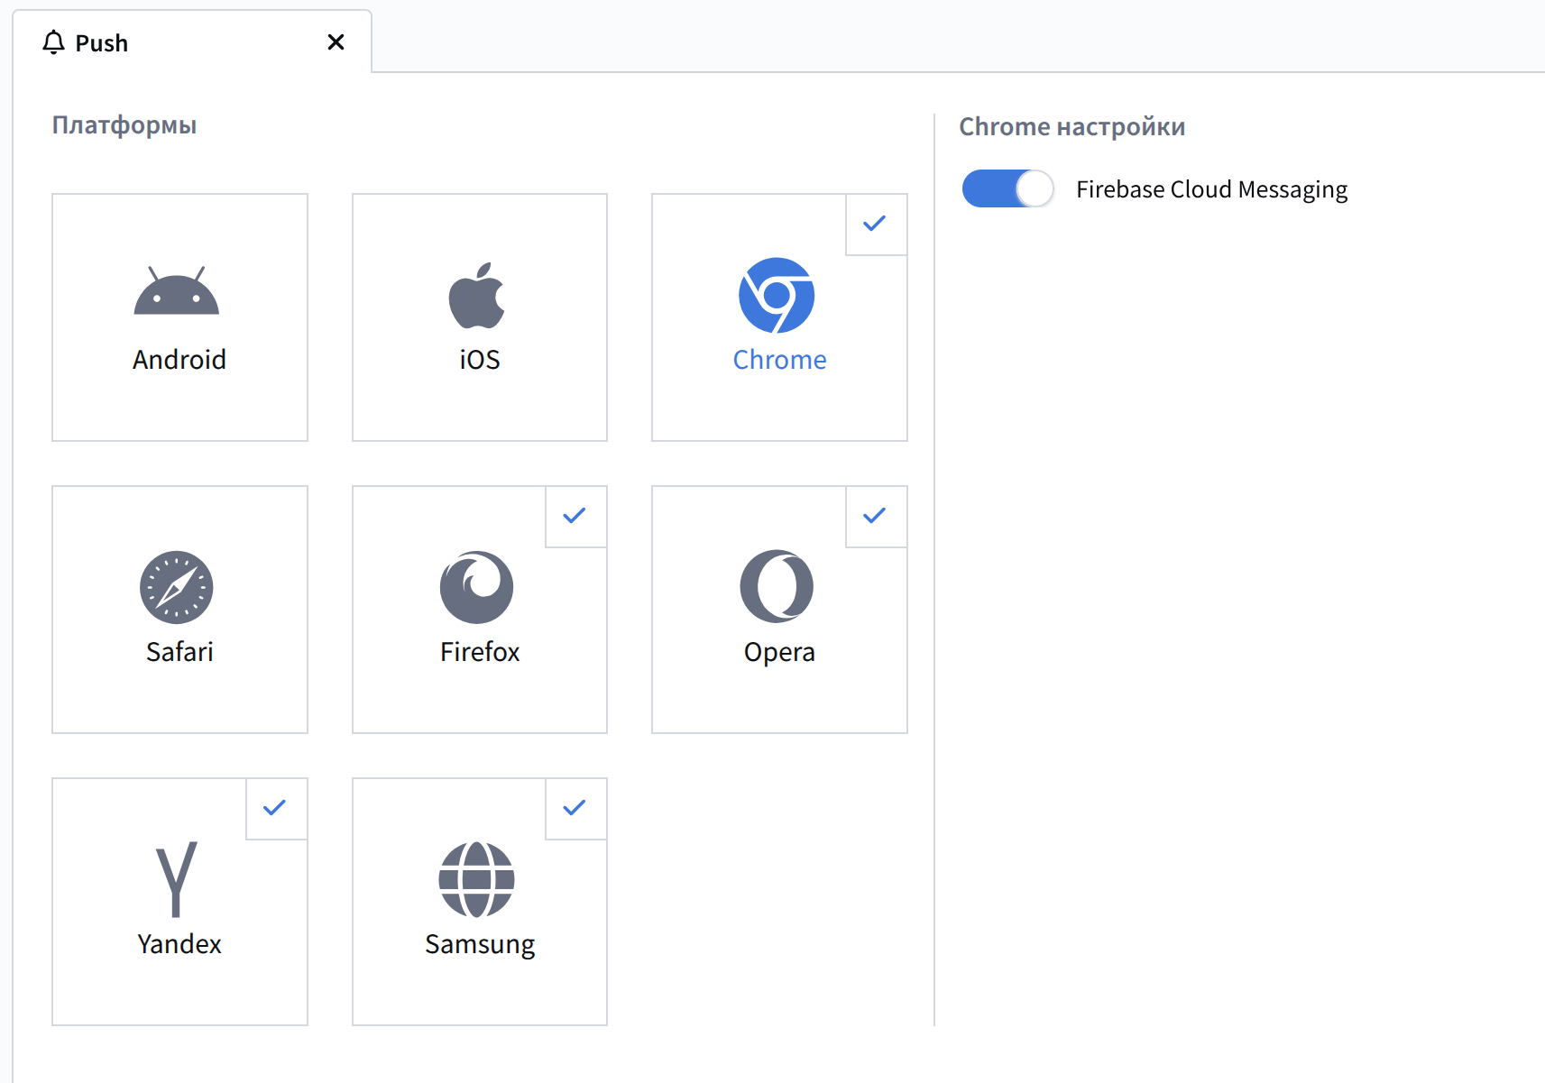Viewport: 1545px width, 1083px height.
Task: Click the "Firefox" label text
Action: pyautogui.click(x=480, y=652)
